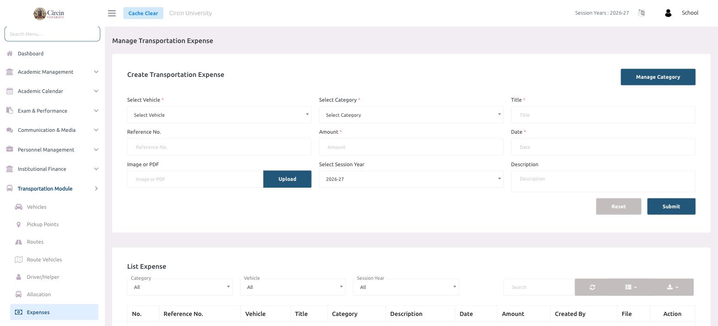
Task: Click the Academic Calendar icon
Action: pos(10,91)
